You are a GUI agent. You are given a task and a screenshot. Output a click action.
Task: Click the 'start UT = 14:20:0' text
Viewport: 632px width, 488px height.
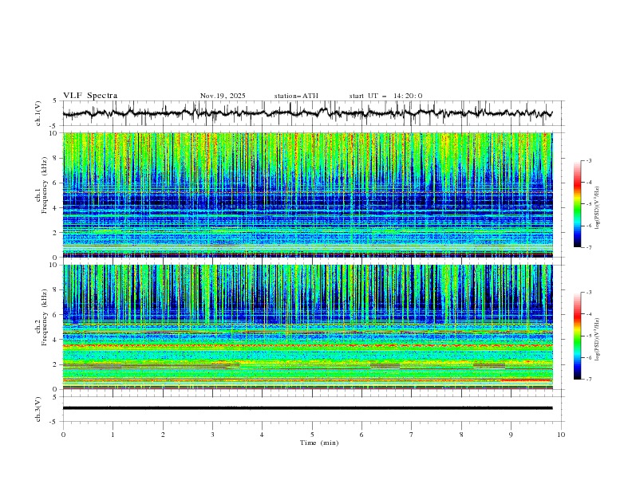pos(385,96)
